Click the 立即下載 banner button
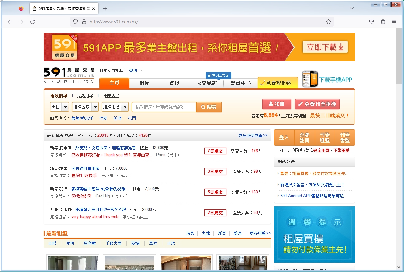The image size is (404, 272). click(325, 47)
